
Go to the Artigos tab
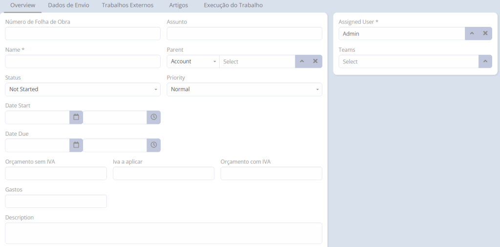[x=179, y=5]
